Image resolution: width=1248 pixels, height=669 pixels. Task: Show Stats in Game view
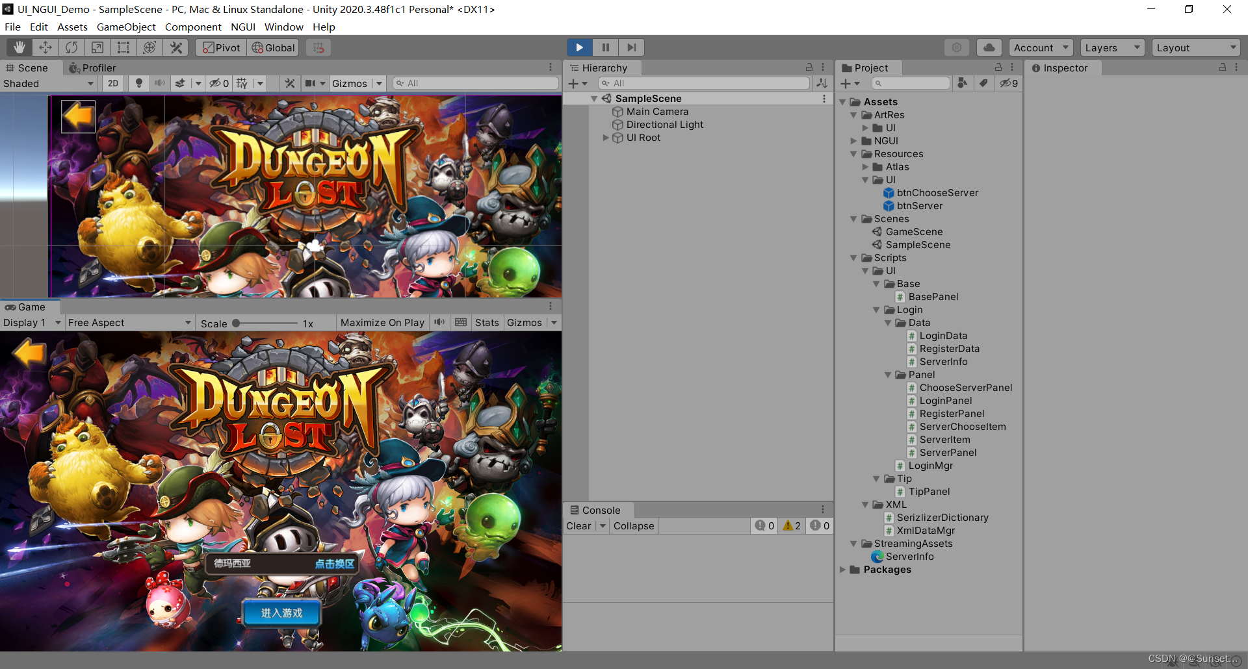click(x=487, y=323)
